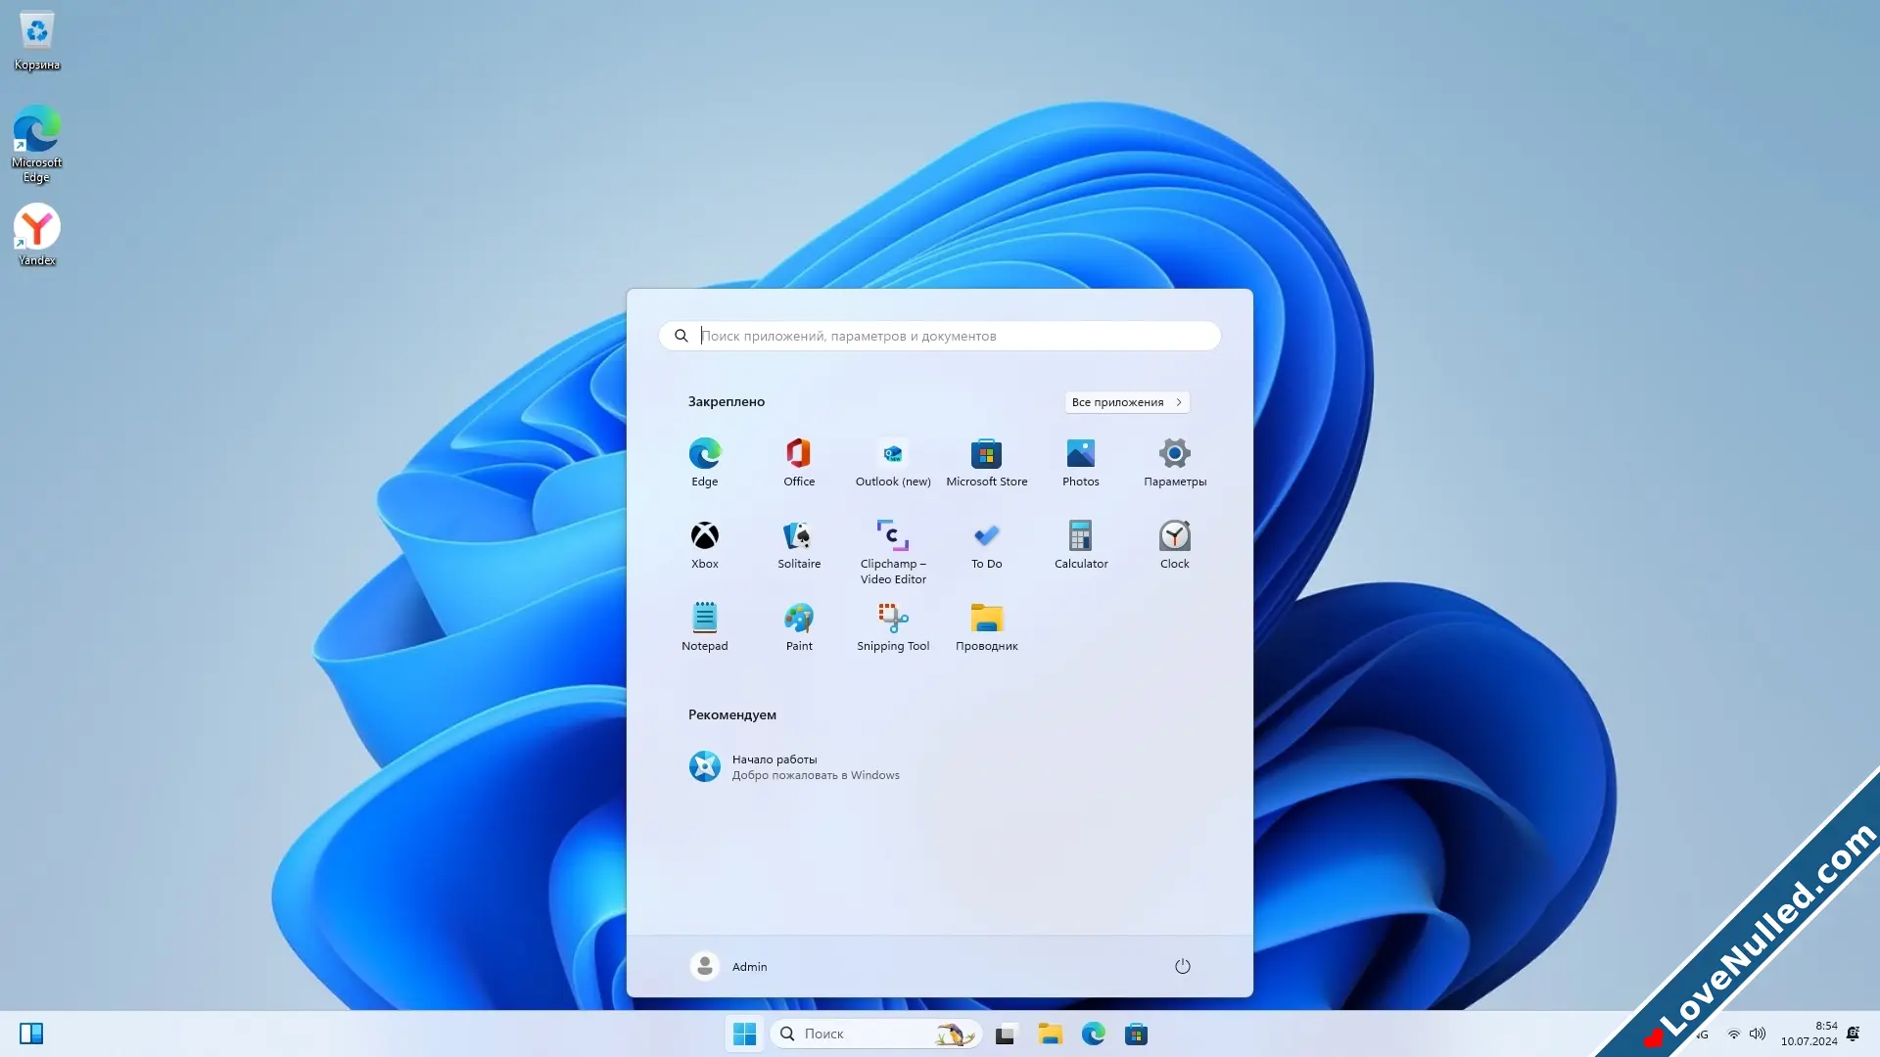Open Outlook (new) app
Image resolution: width=1880 pixels, height=1057 pixels.
point(893,463)
